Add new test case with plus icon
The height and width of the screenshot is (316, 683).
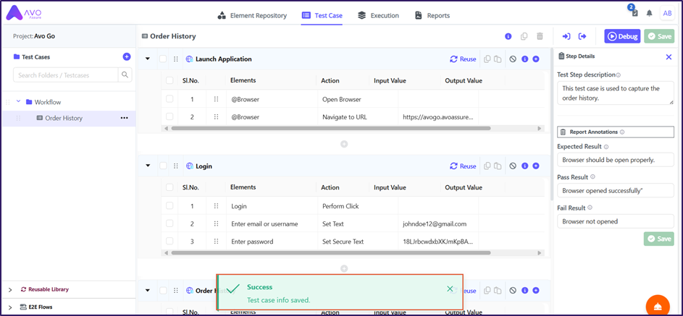[x=127, y=56]
